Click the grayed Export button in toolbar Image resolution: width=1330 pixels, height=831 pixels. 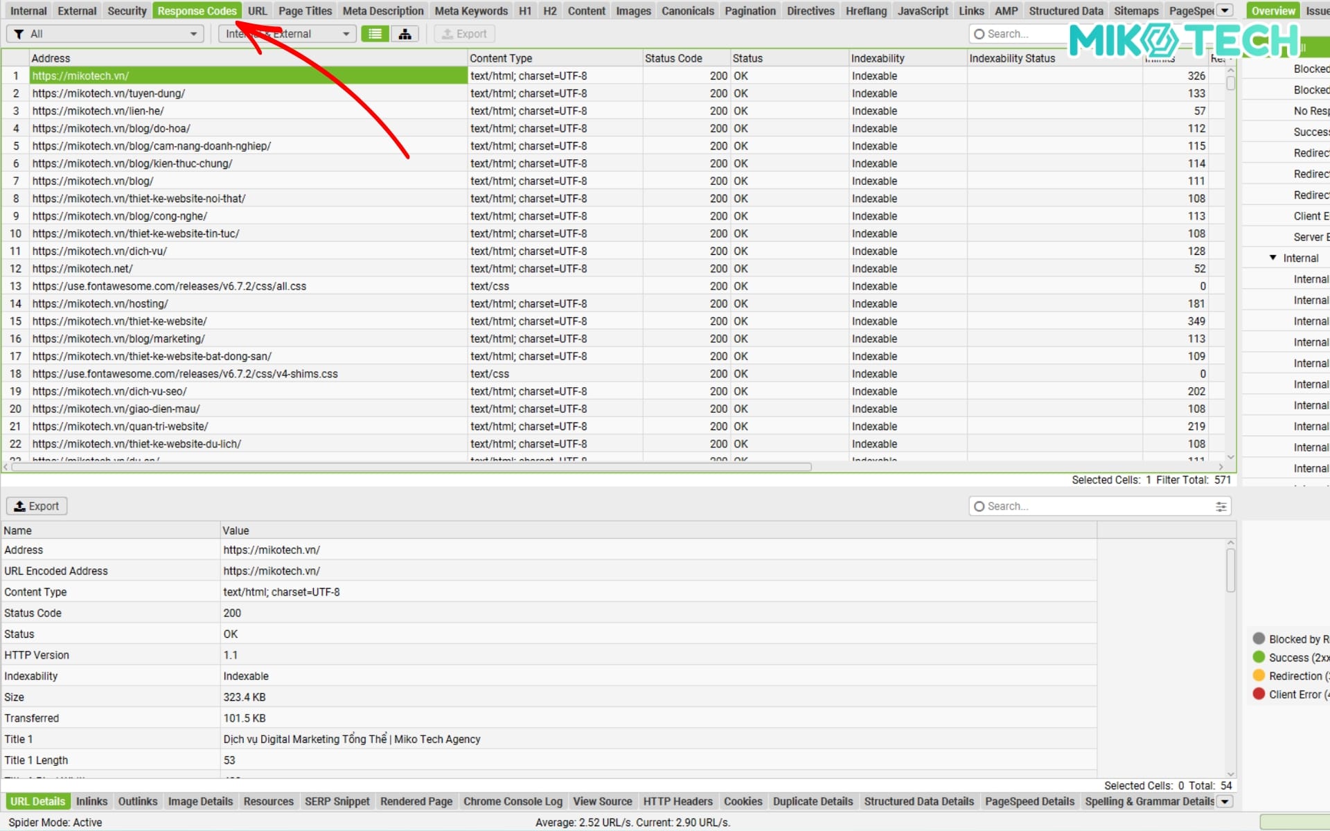click(464, 34)
